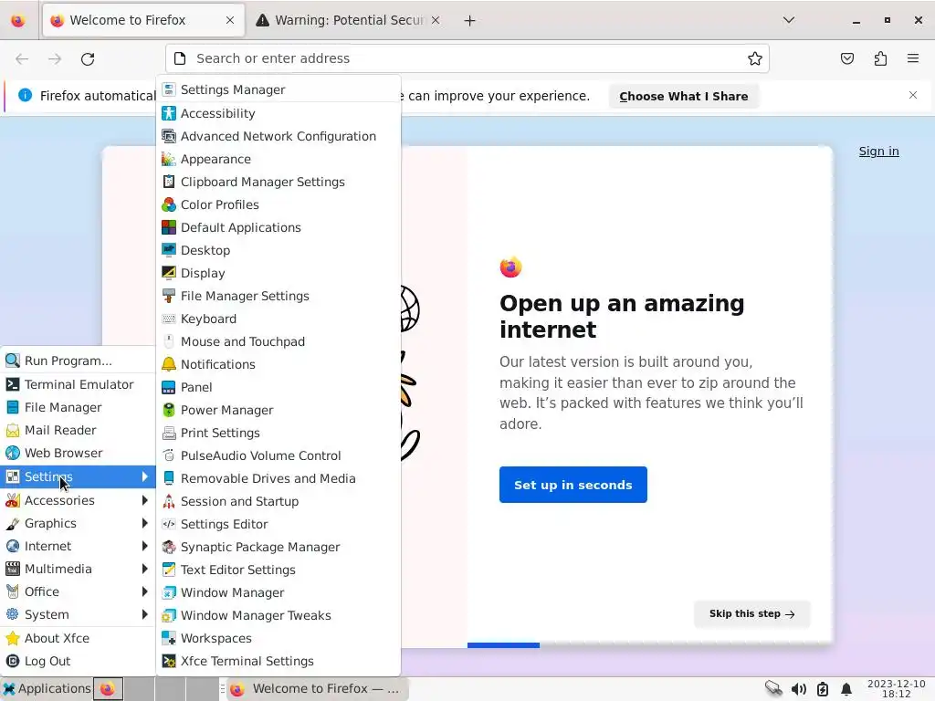Open Clipboard Manager Settings
The height and width of the screenshot is (701, 935).
[278, 182]
